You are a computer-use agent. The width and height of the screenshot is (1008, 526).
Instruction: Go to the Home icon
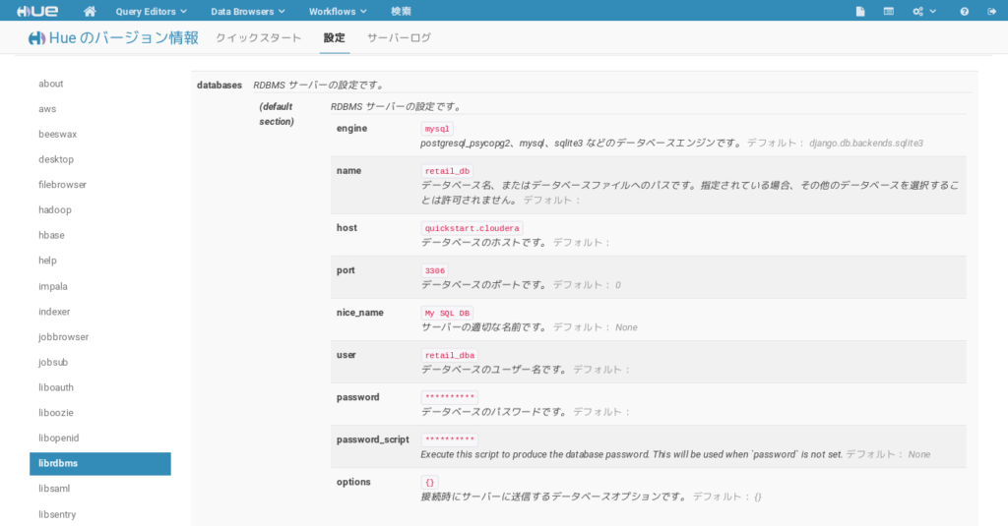[90, 11]
